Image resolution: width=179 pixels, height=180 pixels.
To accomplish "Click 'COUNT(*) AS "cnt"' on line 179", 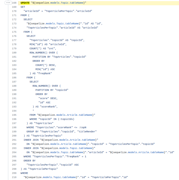I will click(x=42, y=48).
